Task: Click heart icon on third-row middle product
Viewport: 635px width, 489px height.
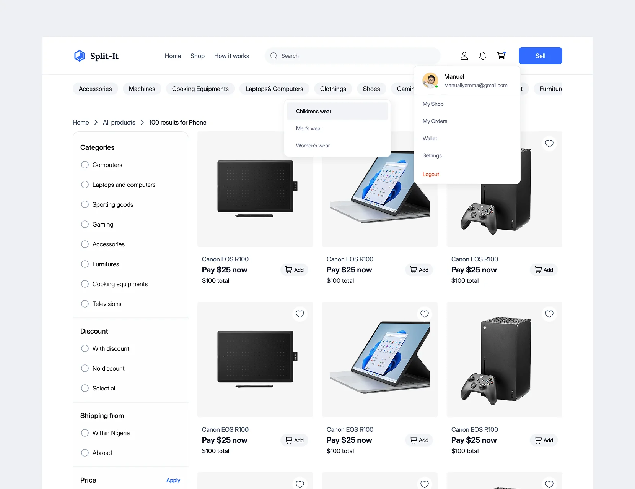Action: (425, 484)
